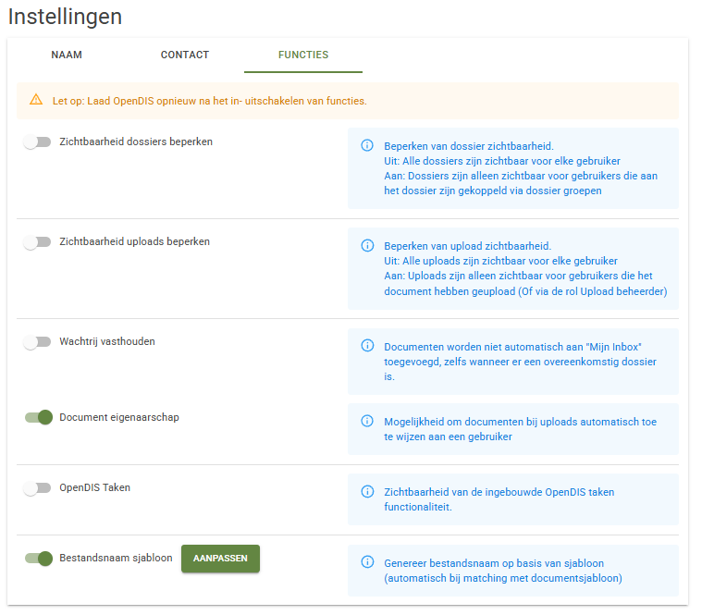The height and width of the screenshot is (615, 702).
Task: Click info icon beside upload zichtbaarheid description
Action: point(367,245)
